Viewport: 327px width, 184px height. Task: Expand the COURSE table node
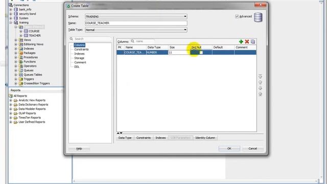pos(21,31)
